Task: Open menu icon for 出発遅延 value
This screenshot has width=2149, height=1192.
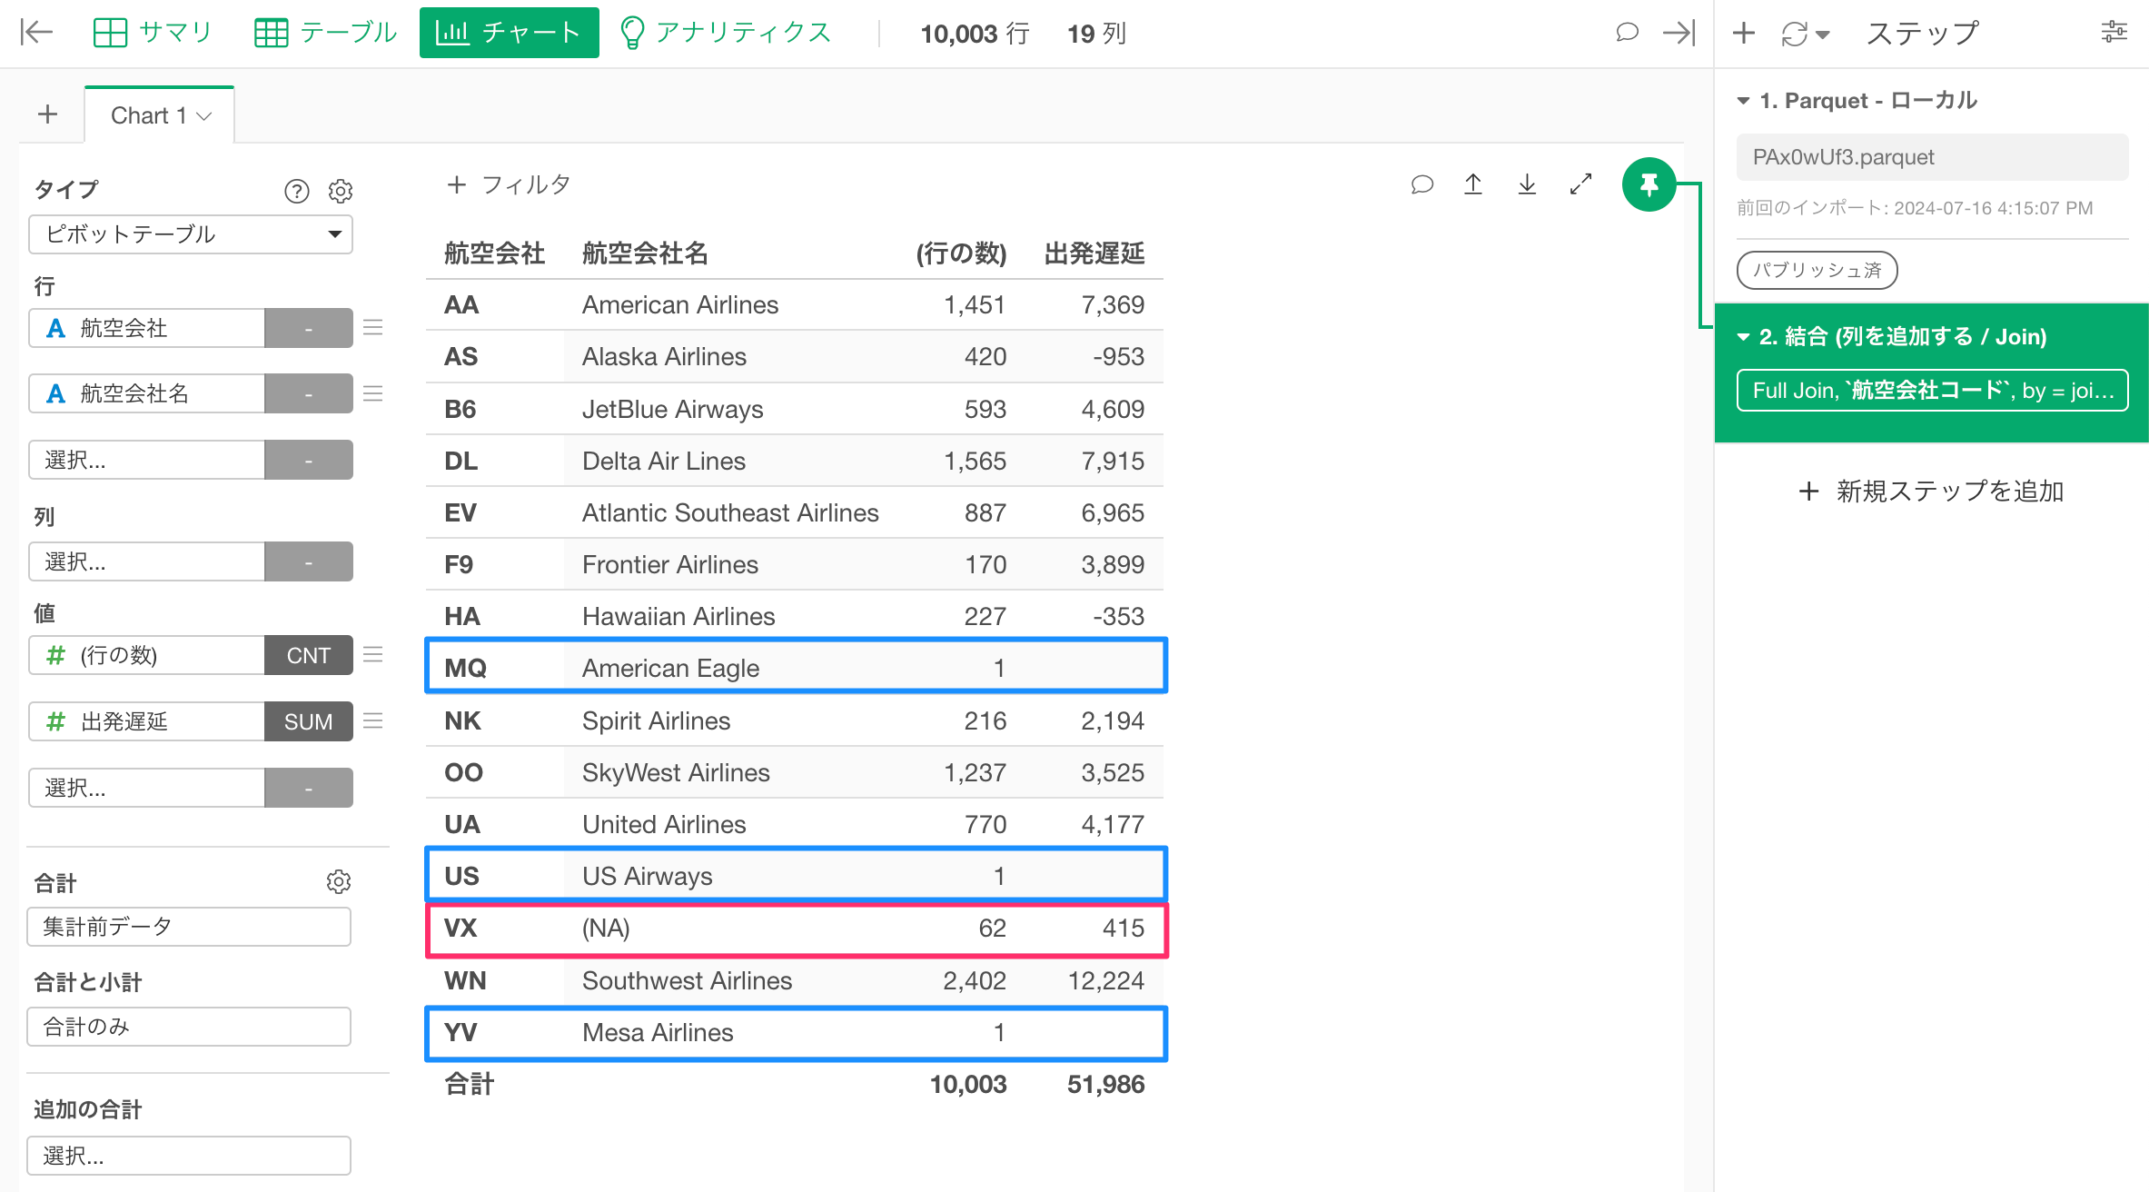Action: point(372,721)
